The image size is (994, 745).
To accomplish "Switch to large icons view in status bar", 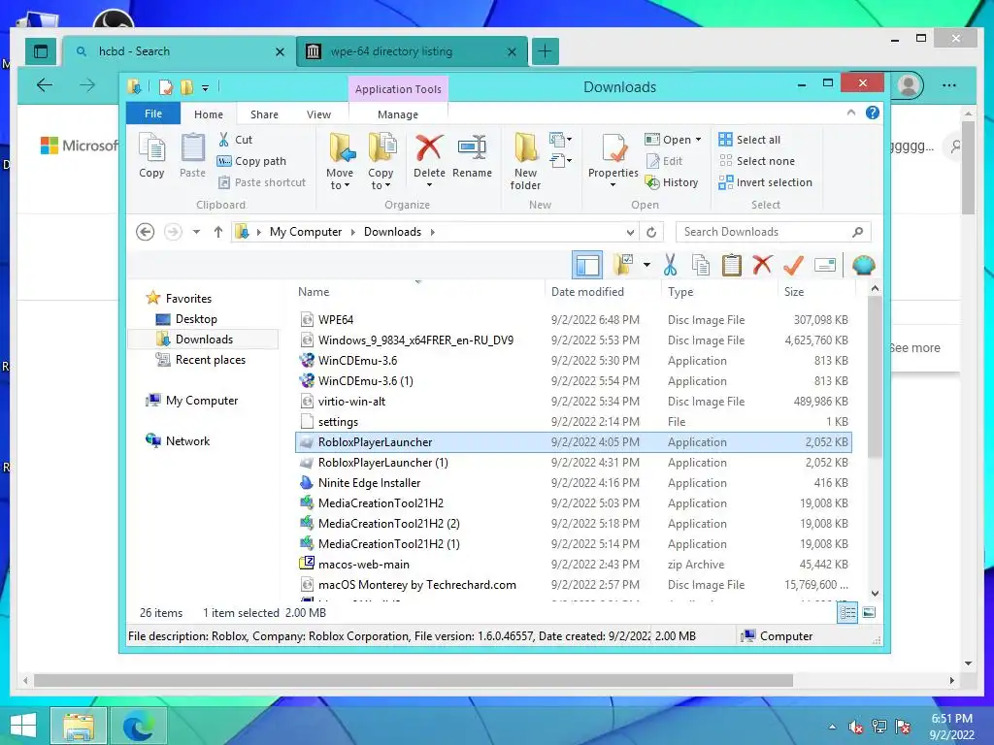I will 869,613.
